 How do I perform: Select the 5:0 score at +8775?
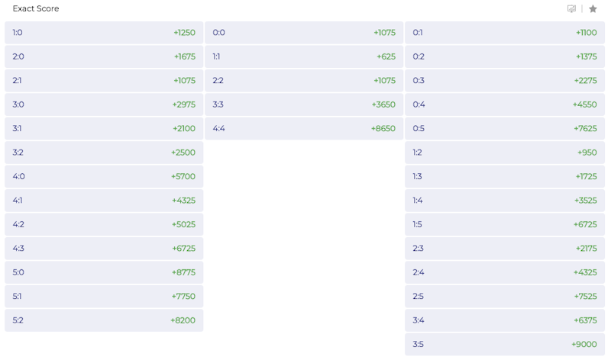click(x=104, y=272)
